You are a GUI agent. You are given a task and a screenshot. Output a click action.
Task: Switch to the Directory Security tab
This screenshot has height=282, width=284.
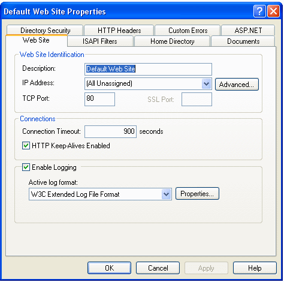pos(45,31)
